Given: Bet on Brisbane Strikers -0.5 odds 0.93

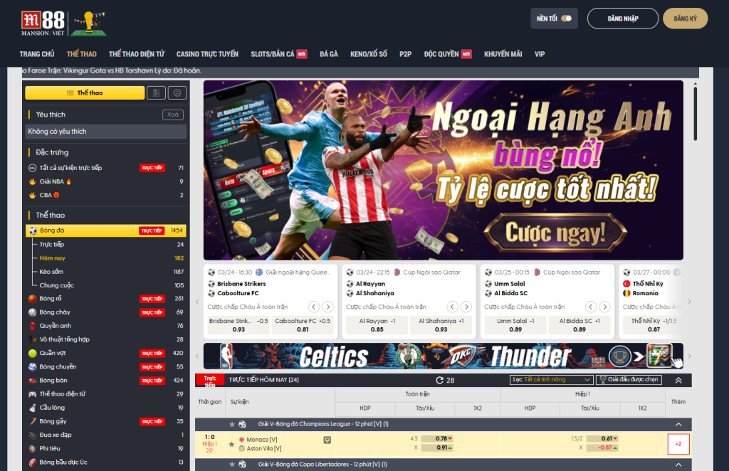Looking at the screenshot, I should pos(238,325).
